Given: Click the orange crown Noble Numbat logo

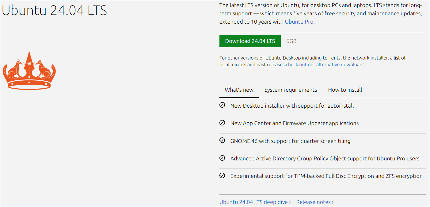Looking at the screenshot, I should (29, 71).
